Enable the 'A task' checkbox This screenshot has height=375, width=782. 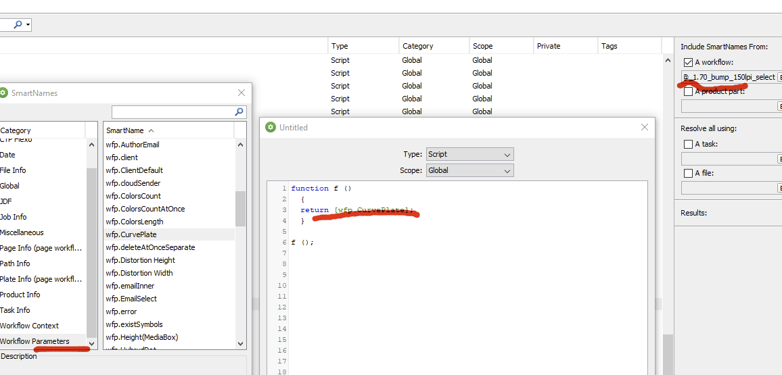pos(688,144)
